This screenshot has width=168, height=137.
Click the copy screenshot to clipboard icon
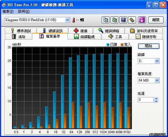[115, 20]
